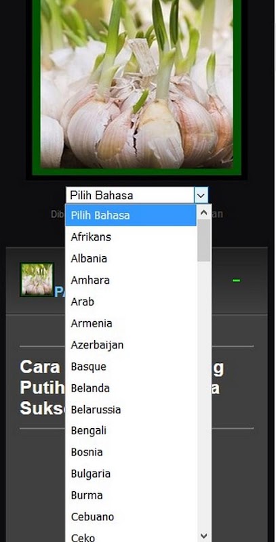Click the scrollbar up arrow in list
276x542 pixels.
[203, 213]
